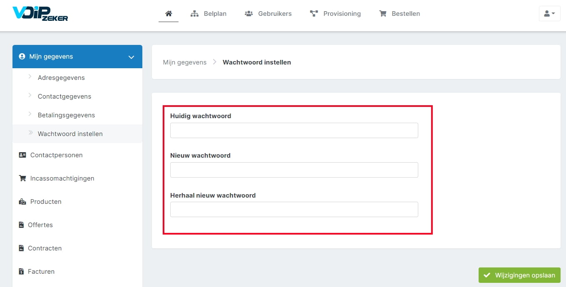Click the Provisioning network icon

[314, 14]
